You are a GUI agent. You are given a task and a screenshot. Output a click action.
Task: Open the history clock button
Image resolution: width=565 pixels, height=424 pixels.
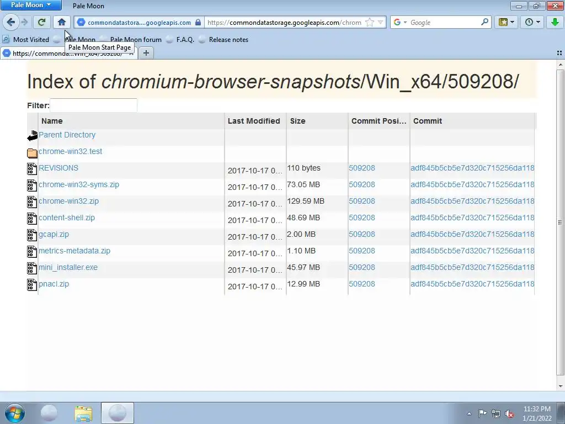[x=532, y=22]
